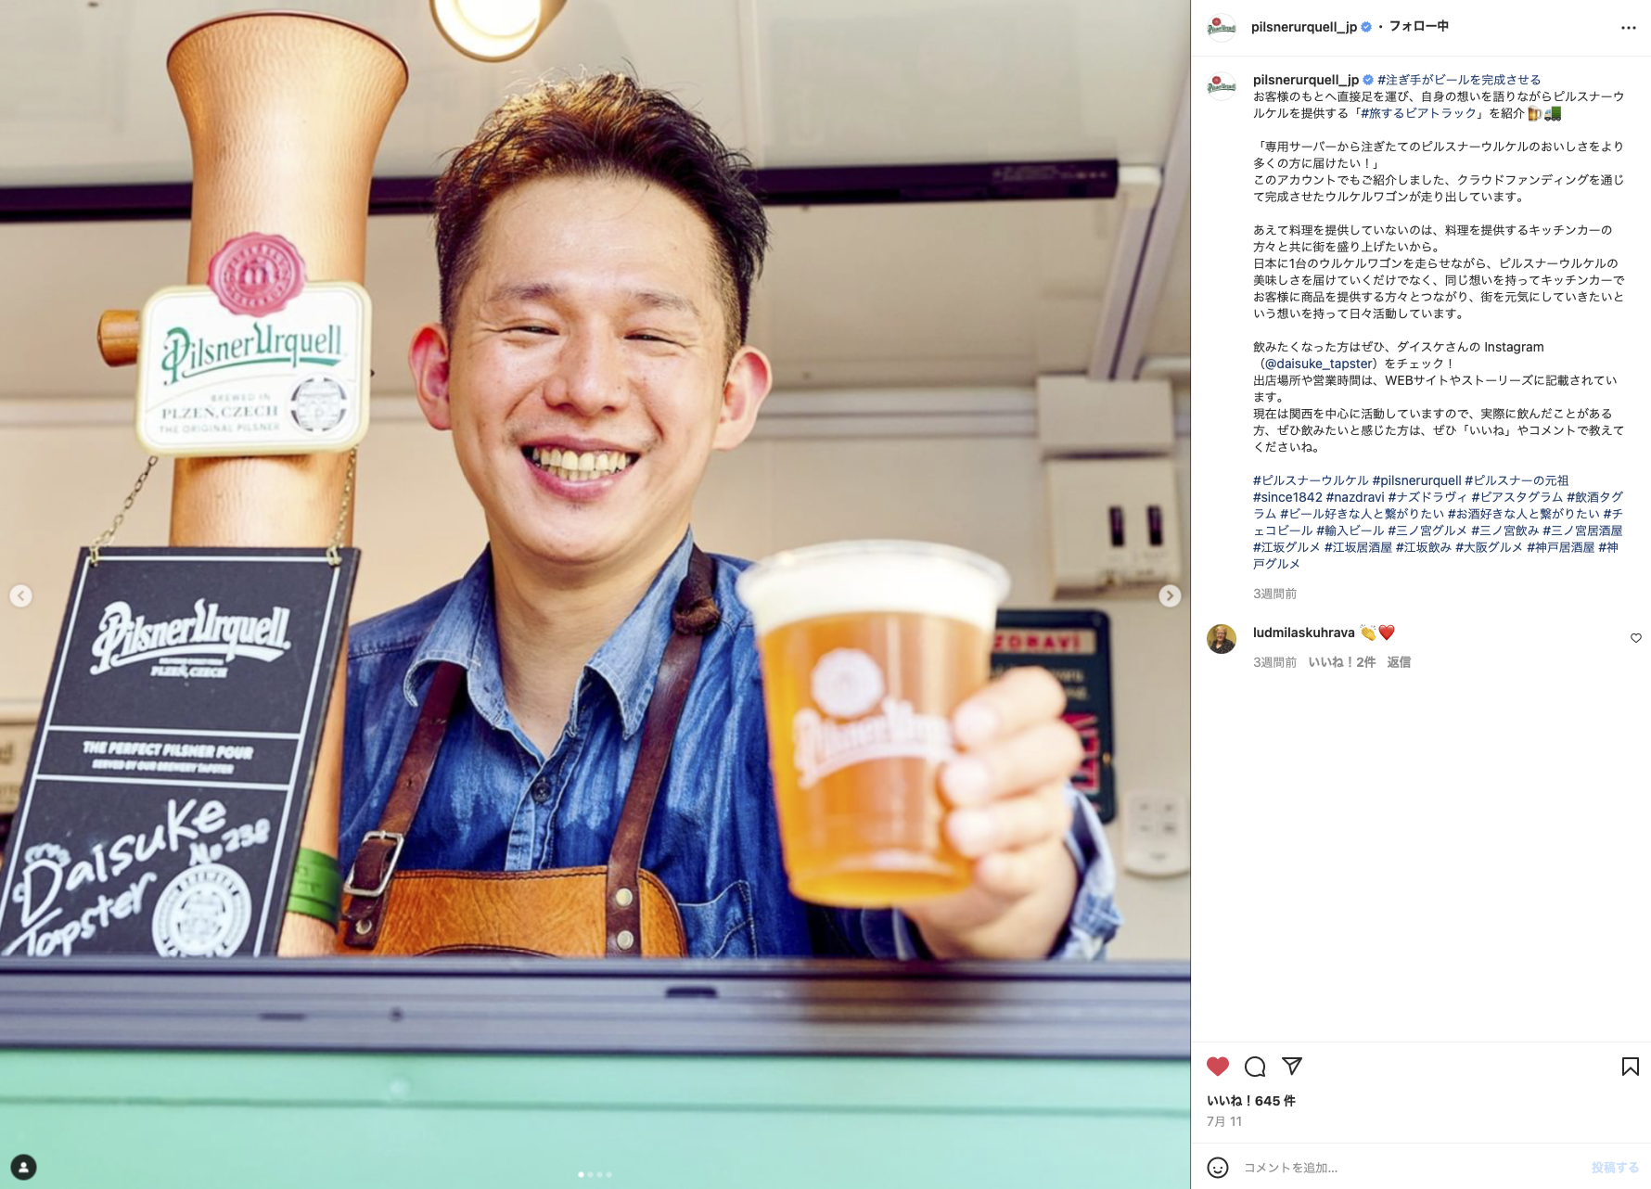The height and width of the screenshot is (1189, 1651).
Task: Click the フォロー中 following button
Action: coord(1418,27)
